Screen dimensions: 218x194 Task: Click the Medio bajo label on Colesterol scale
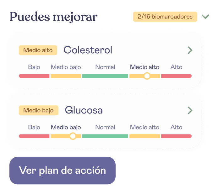click(x=66, y=67)
